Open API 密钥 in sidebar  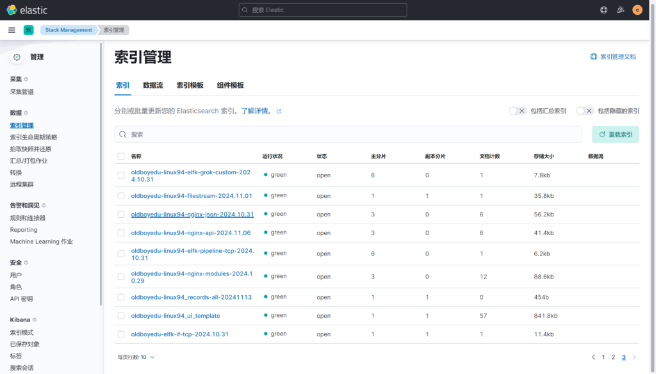click(21, 298)
